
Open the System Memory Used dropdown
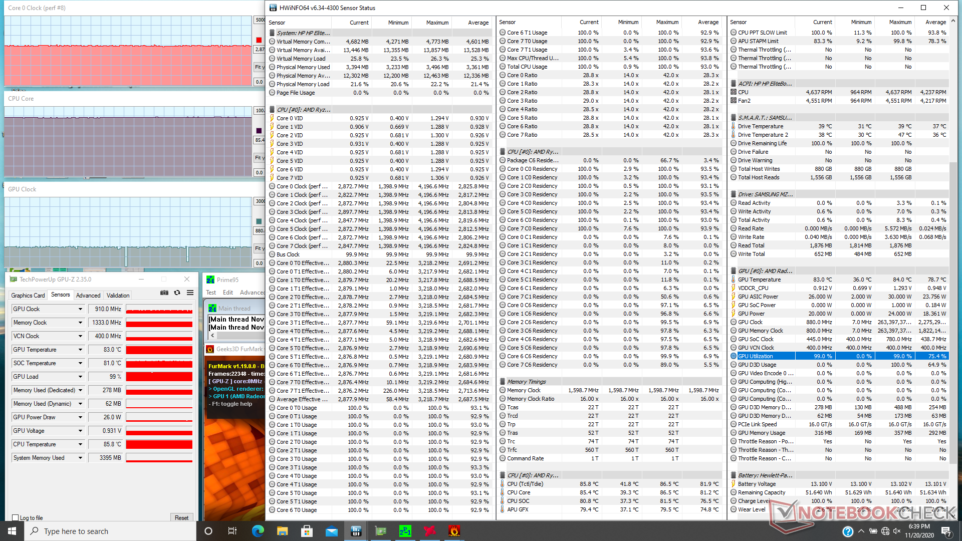(x=80, y=458)
